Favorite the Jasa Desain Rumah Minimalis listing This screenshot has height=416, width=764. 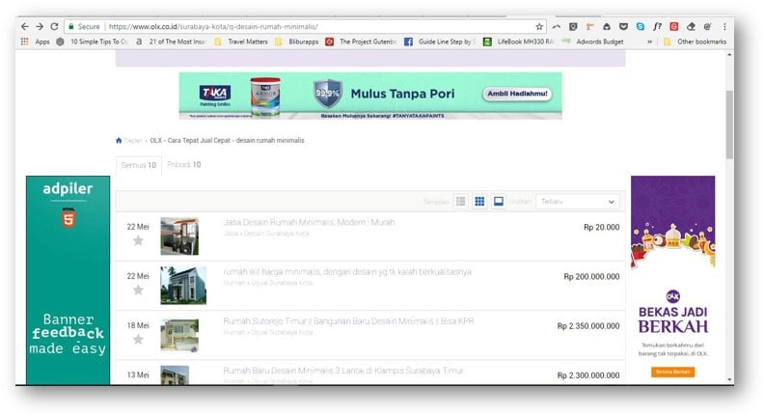138,240
